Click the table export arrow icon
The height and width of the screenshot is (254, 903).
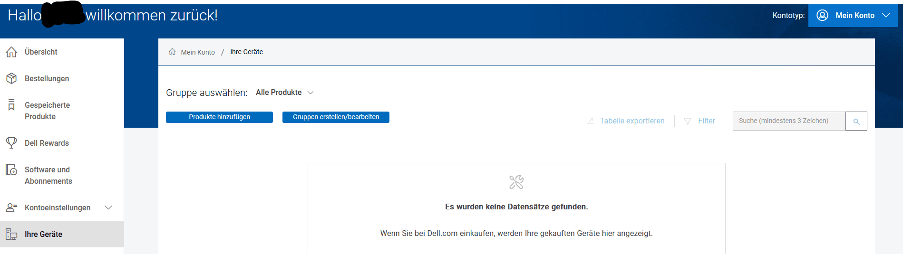tap(591, 121)
